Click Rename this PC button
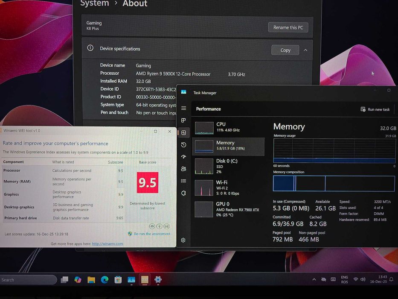398x299 pixels. point(288,27)
